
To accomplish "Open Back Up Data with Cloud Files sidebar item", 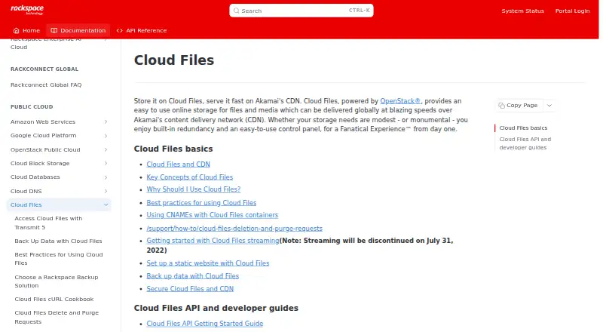I will 58,241.
